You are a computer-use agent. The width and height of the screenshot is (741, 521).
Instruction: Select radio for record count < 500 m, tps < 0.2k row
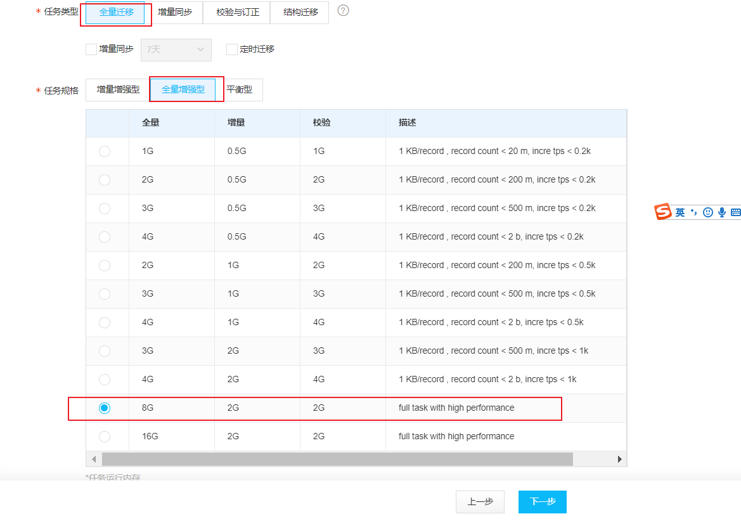105,209
